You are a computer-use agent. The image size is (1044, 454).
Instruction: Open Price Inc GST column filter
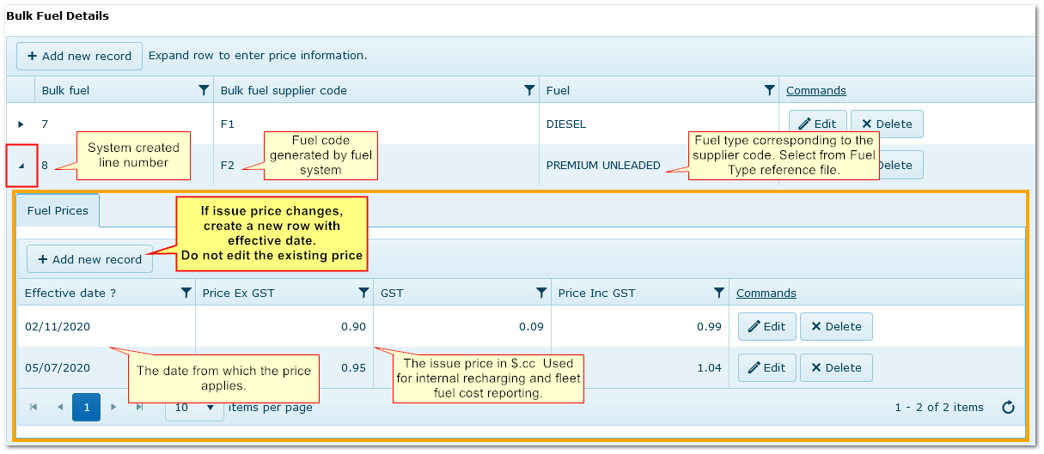click(718, 293)
